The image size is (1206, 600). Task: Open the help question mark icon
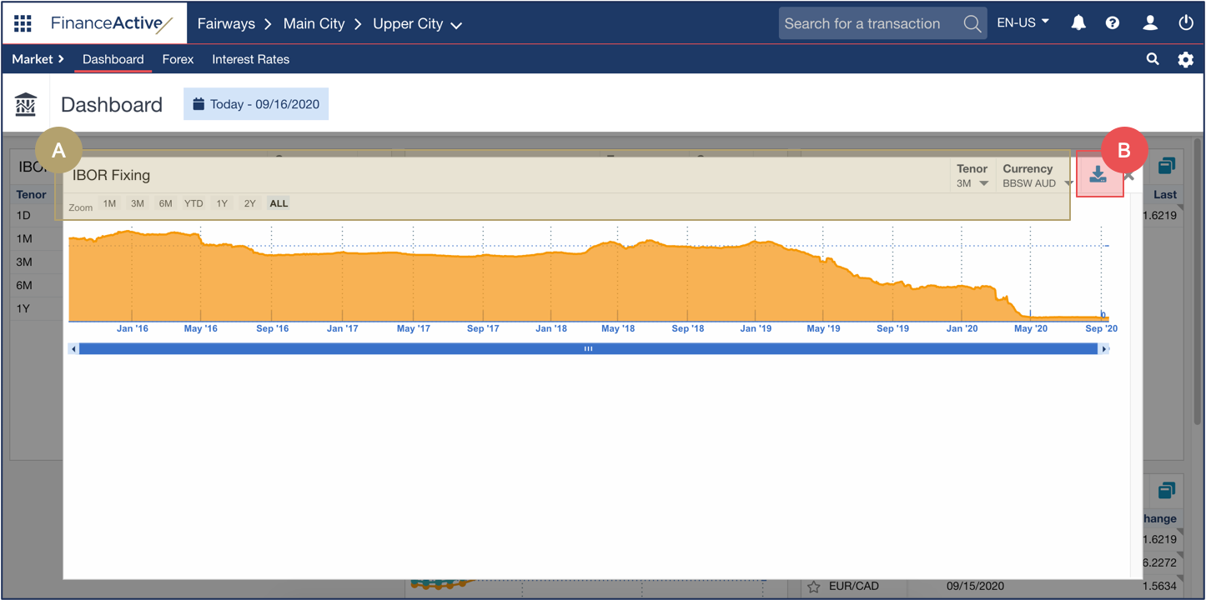pyautogui.click(x=1113, y=22)
